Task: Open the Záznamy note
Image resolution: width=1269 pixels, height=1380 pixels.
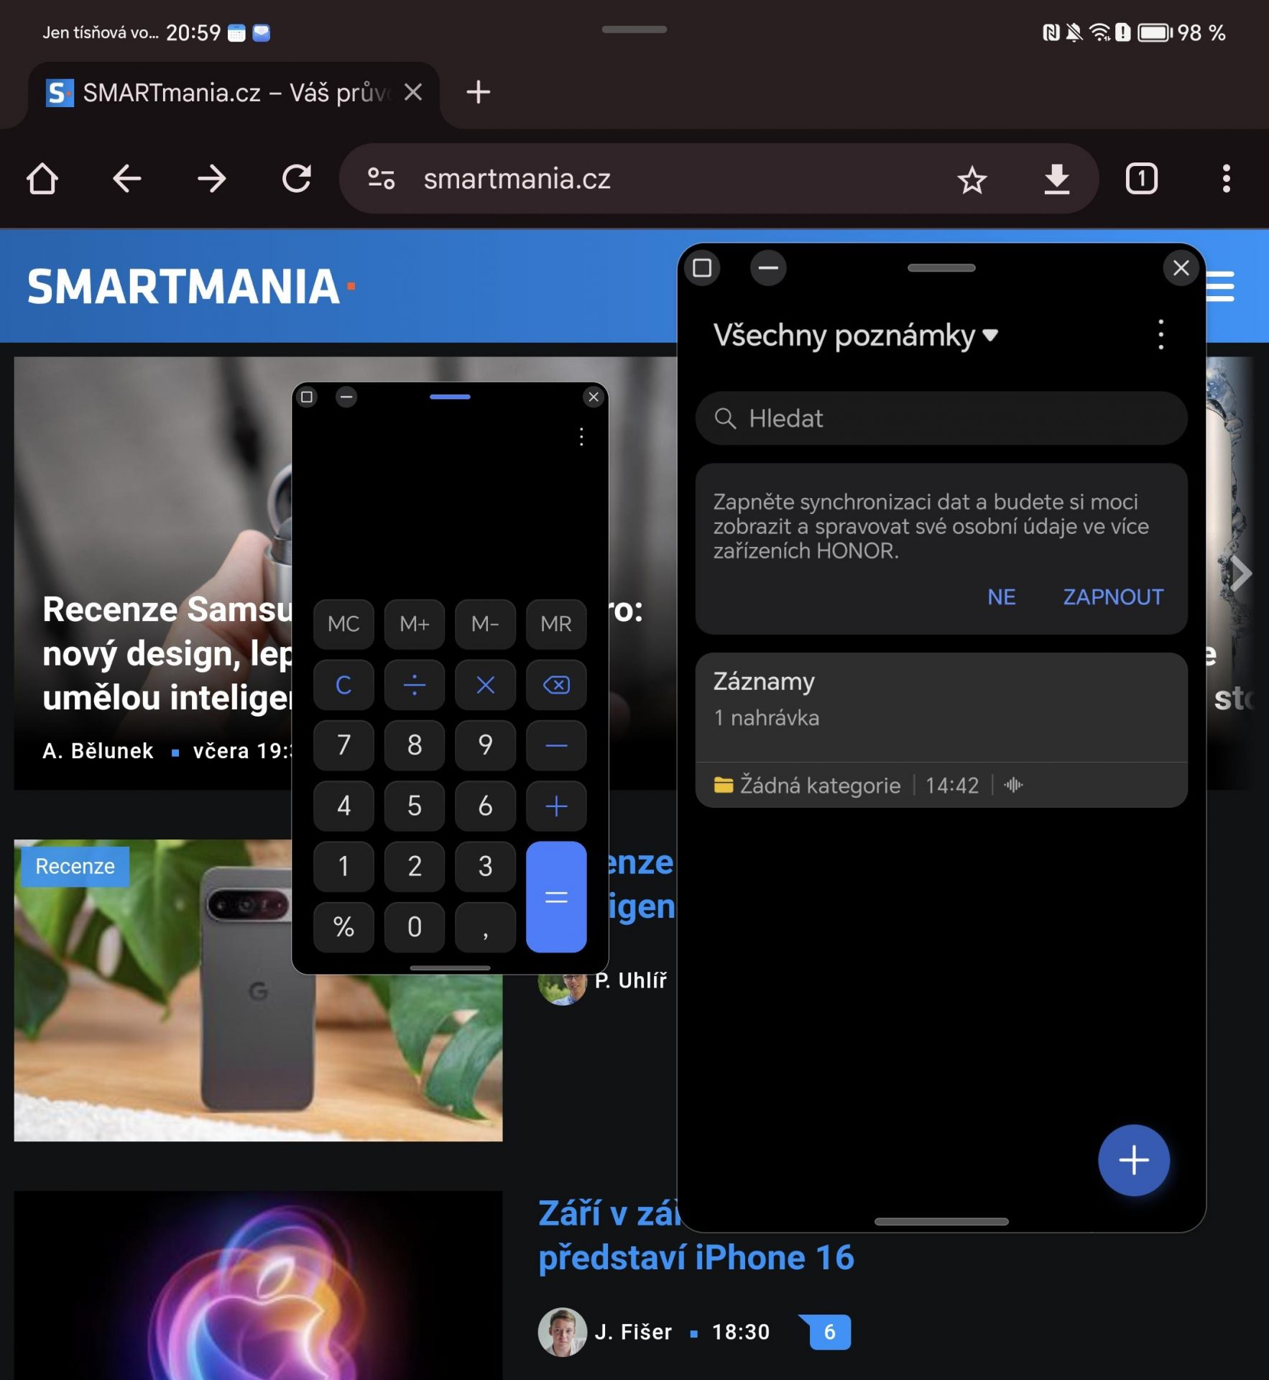Action: [x=941, y=730]
